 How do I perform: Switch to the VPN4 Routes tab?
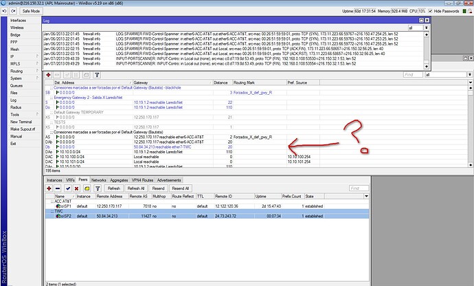[x=142, y=180]
